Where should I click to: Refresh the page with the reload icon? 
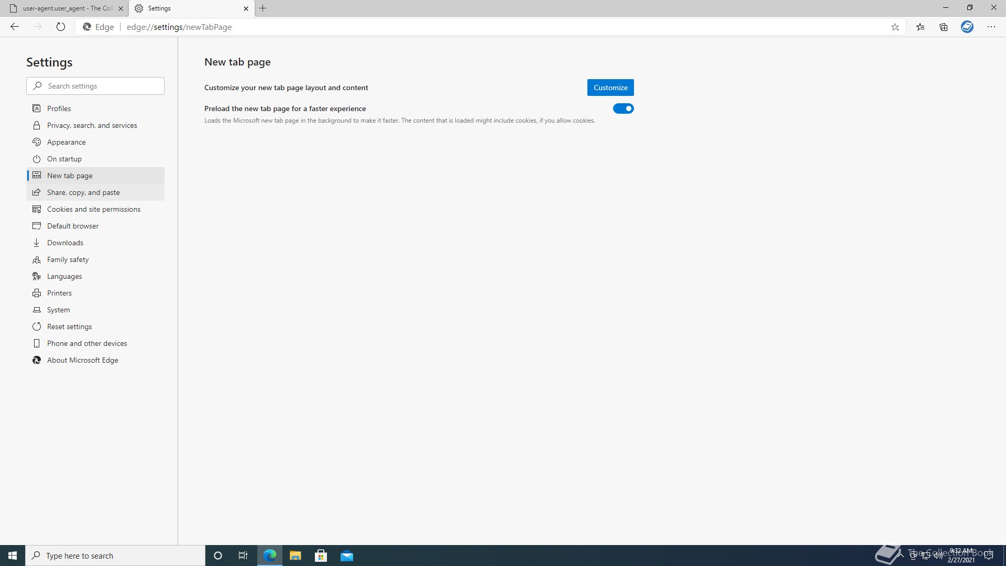click(x=61, y=27)
